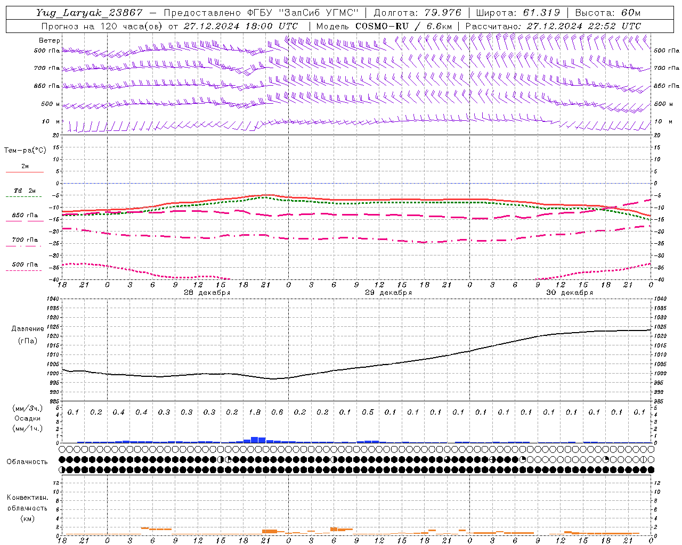Click the "29 декабря" date label
Image resolution: width=682 pixels, height=545 pixels.
tap(388, 293)
